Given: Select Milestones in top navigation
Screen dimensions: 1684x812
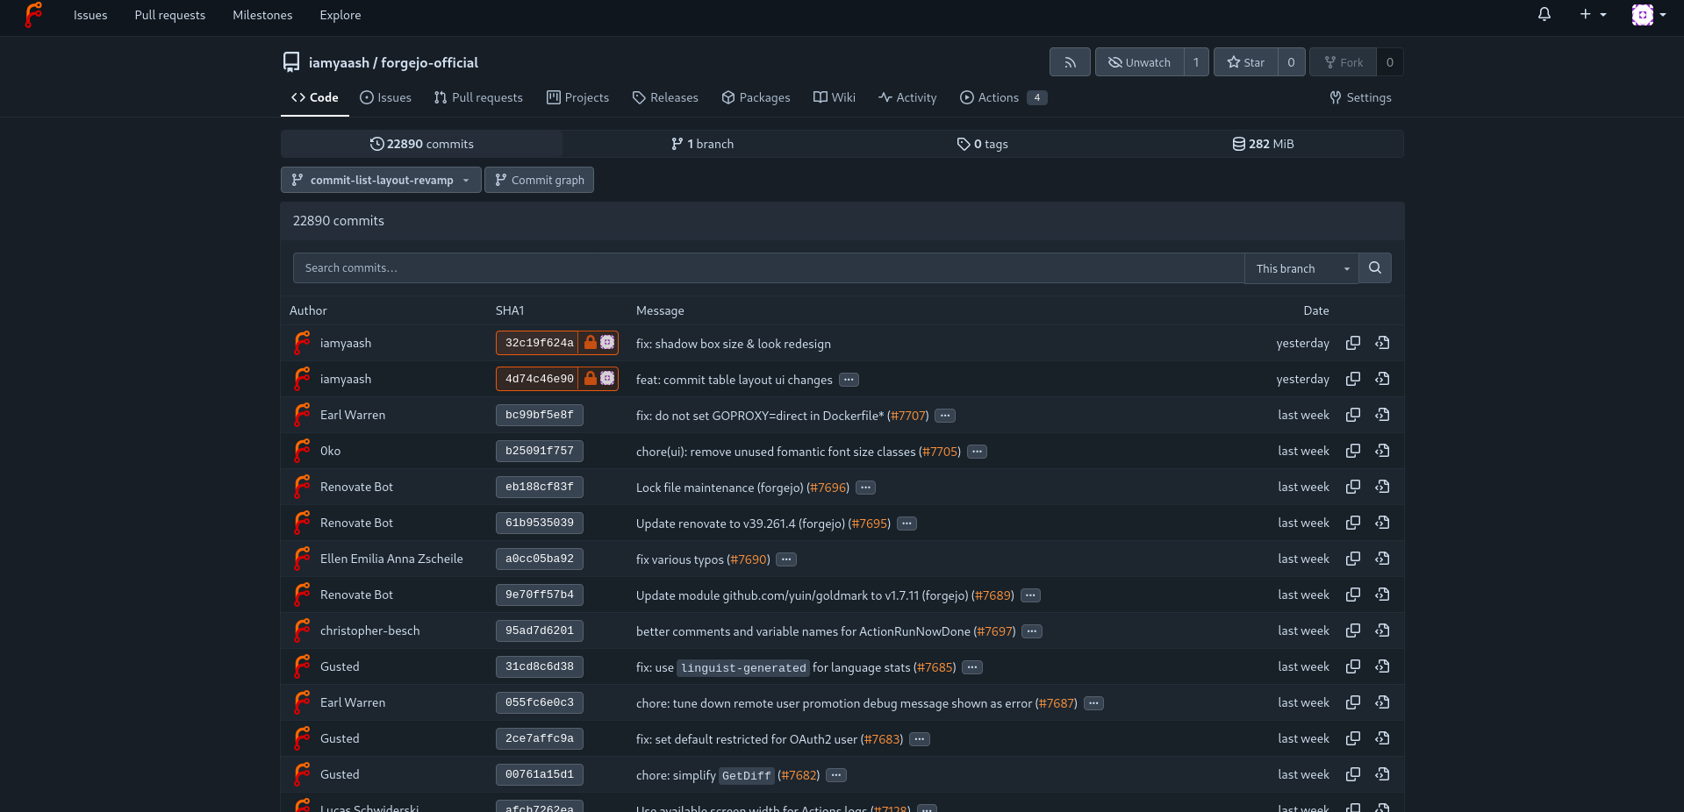Looking at the screenshot, I should (x=262, y=15).
